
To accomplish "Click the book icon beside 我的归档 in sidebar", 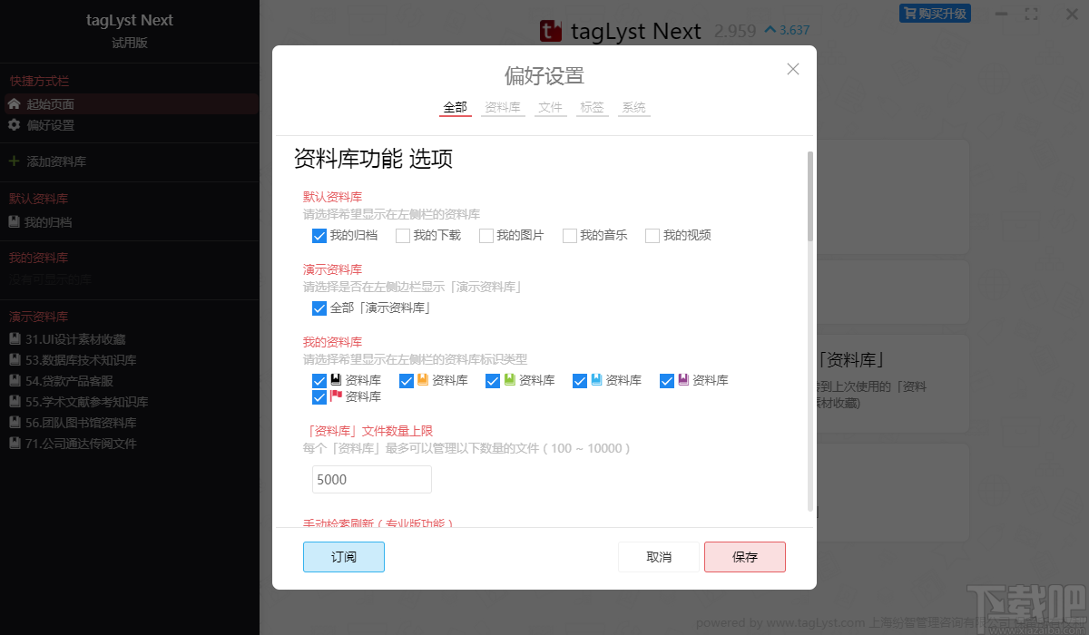I will tap(12, 221).
